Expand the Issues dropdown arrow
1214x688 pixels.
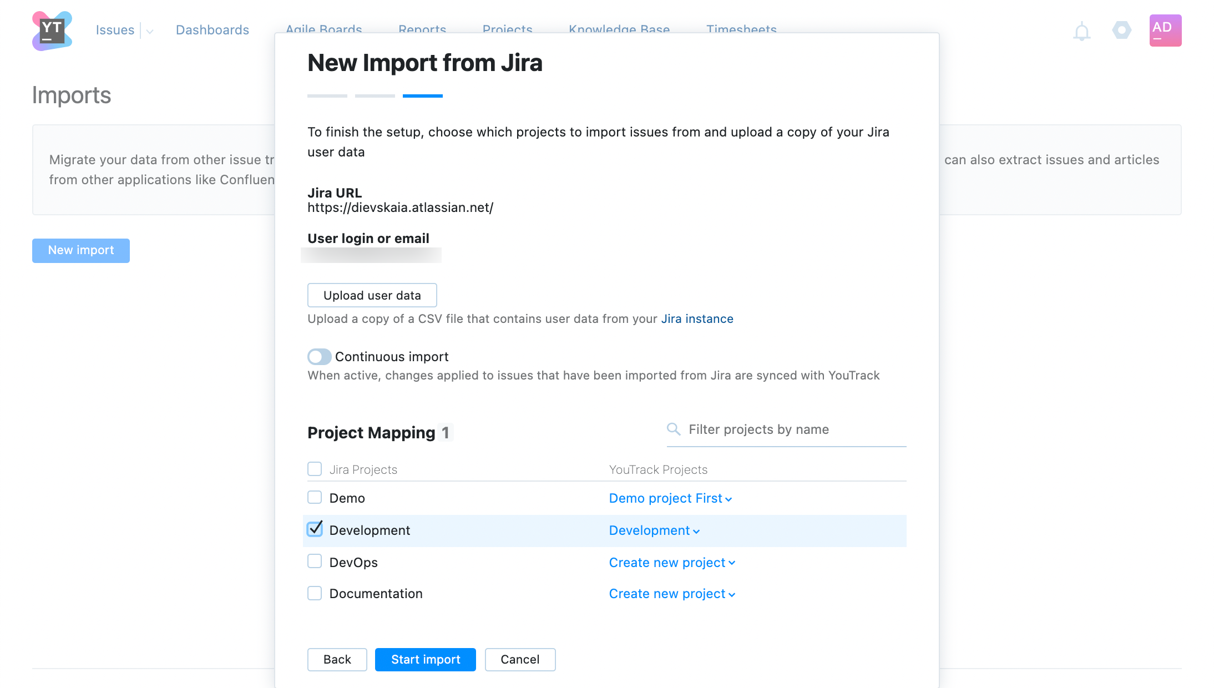click(x=150, y=32)
